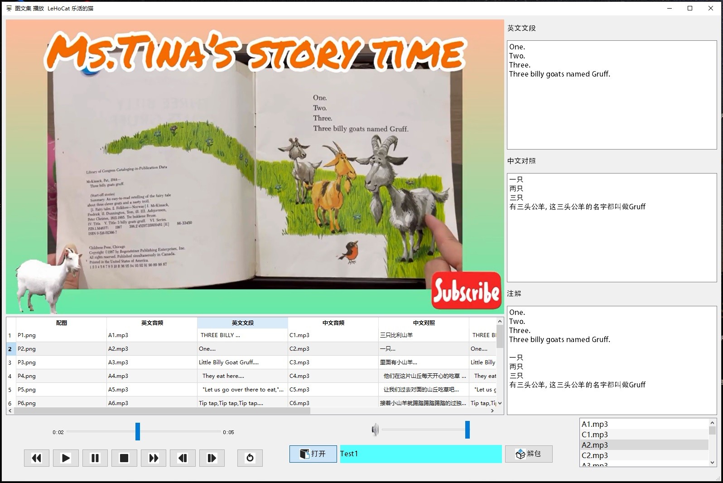Select the 英文文段 column header
Screen dimensions: 723x483
point(242,323)
